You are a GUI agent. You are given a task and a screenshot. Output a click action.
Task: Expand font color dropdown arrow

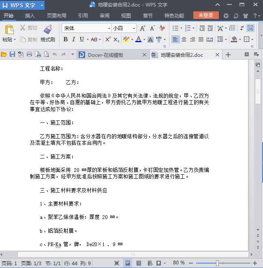[145, 39]
